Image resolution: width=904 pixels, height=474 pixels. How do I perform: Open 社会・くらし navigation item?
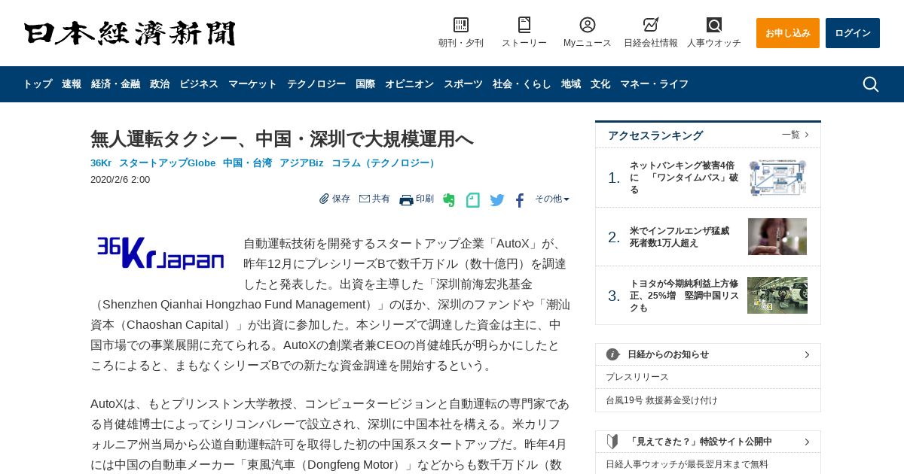[522, 84]
